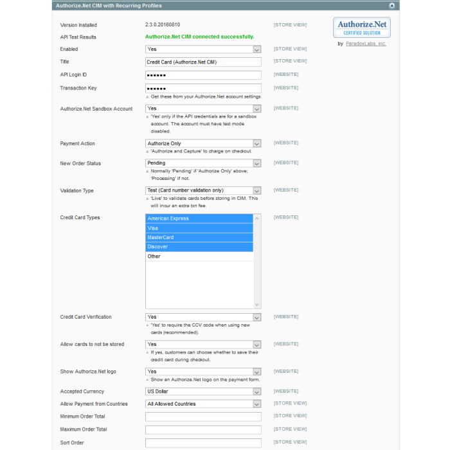Focus the Transaction Key field
The width and height of the screenshot is (450, 450).
coord(203,89)
